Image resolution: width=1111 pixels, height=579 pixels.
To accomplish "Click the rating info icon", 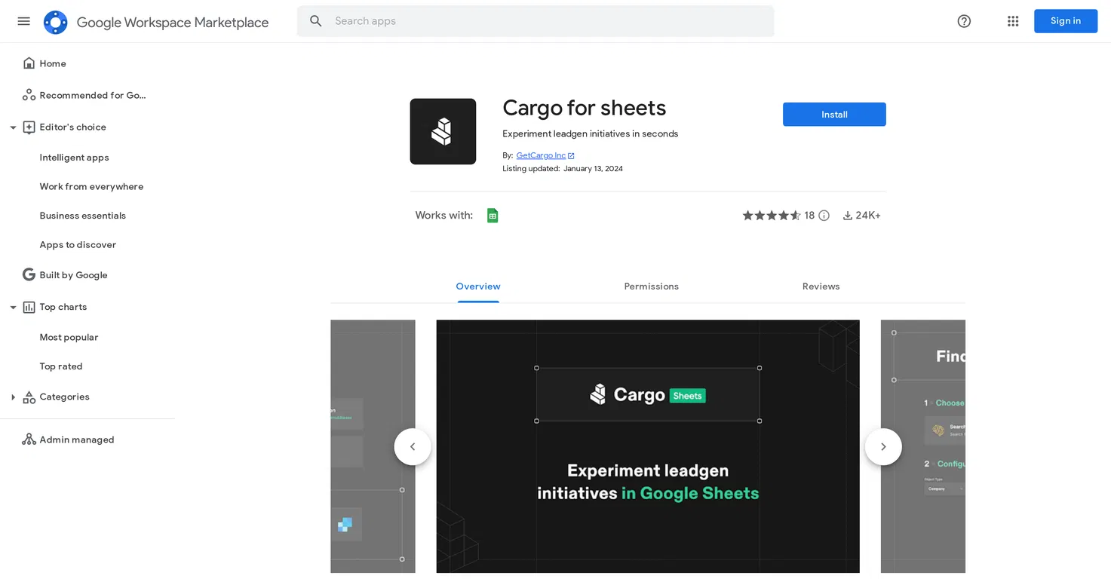I will pos(824,216).
